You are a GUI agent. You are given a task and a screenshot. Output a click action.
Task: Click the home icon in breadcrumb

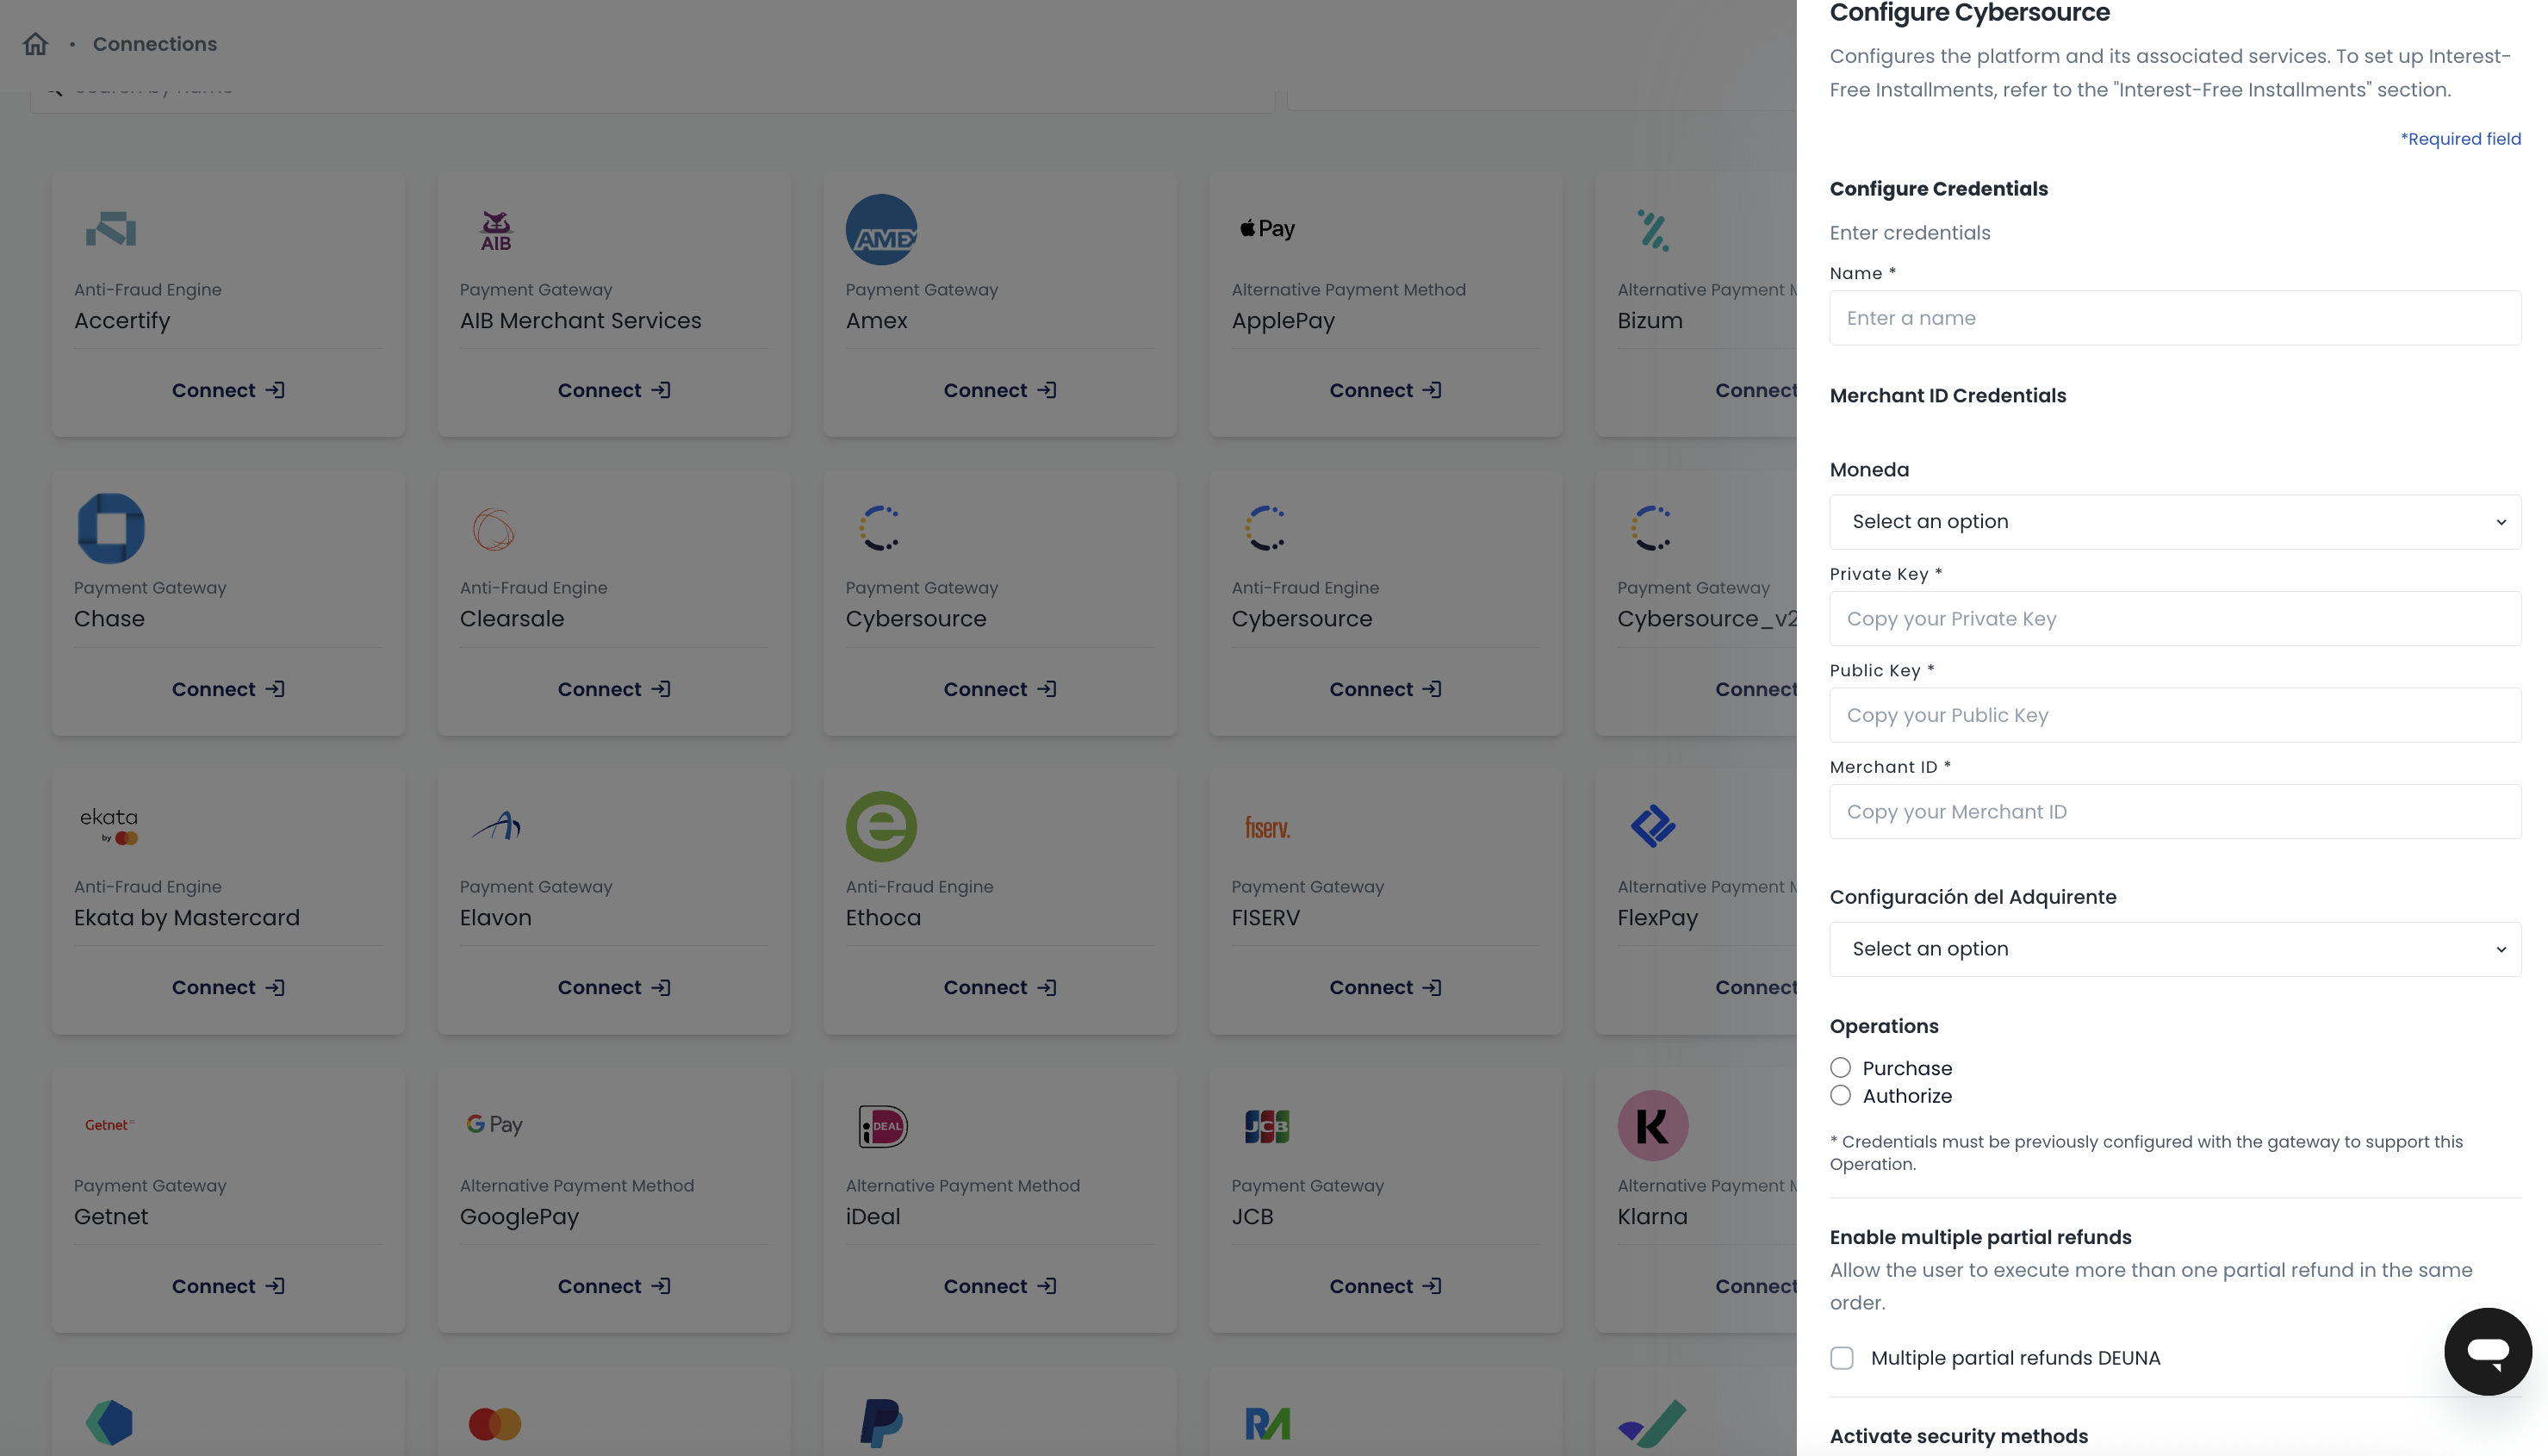(x=36, y=44)
